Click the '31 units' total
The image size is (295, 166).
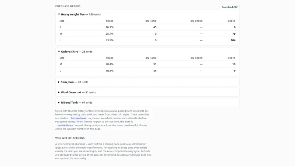tap(90, 93)
